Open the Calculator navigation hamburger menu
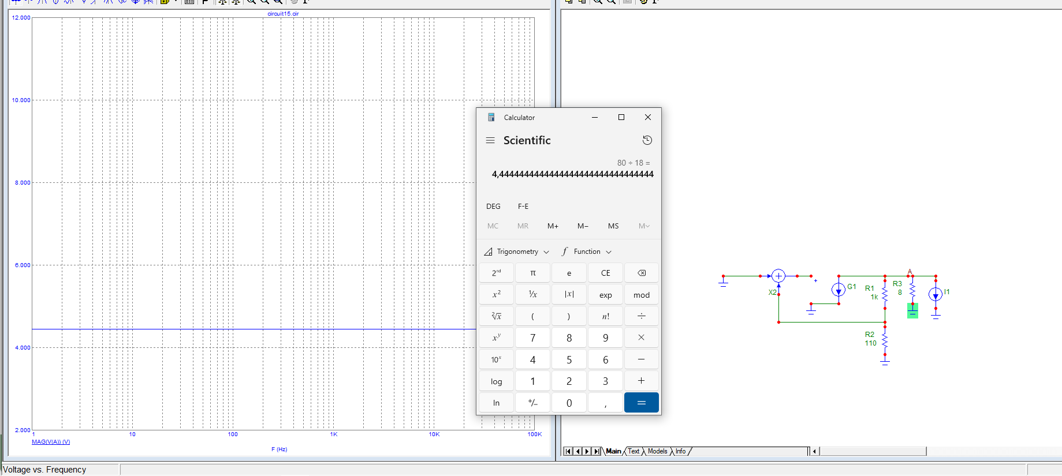1062x476 pixels. click(x=490, y=140)
